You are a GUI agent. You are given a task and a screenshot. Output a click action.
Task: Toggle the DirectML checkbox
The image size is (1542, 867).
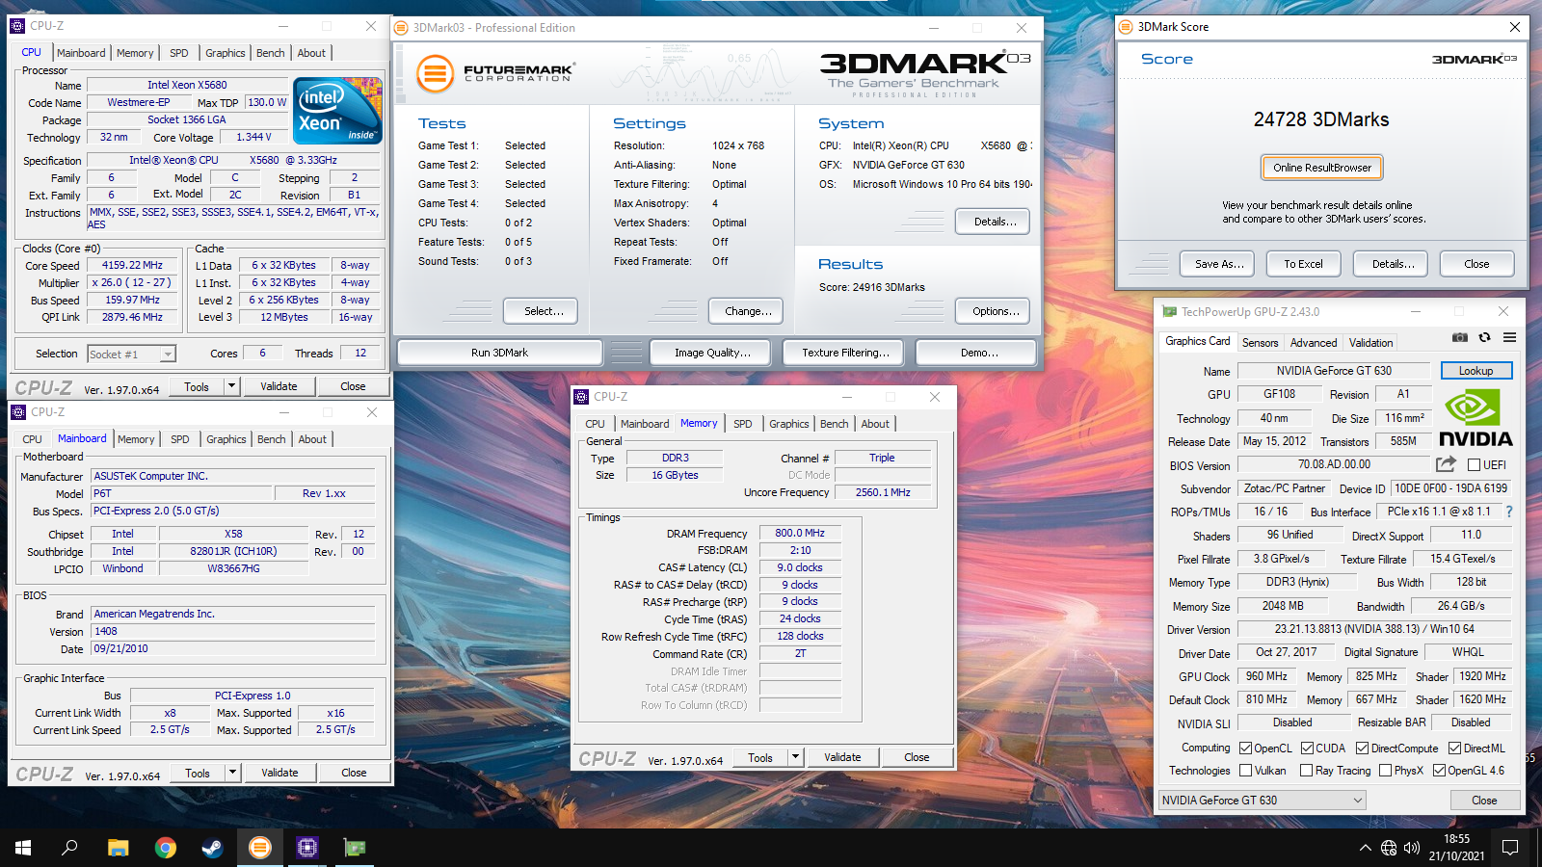pos(1454,749)
